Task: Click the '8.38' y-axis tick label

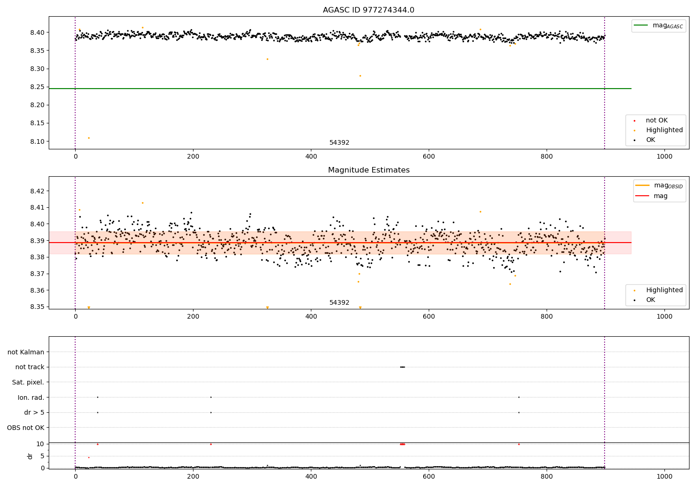Action: [x=37, y=257]
